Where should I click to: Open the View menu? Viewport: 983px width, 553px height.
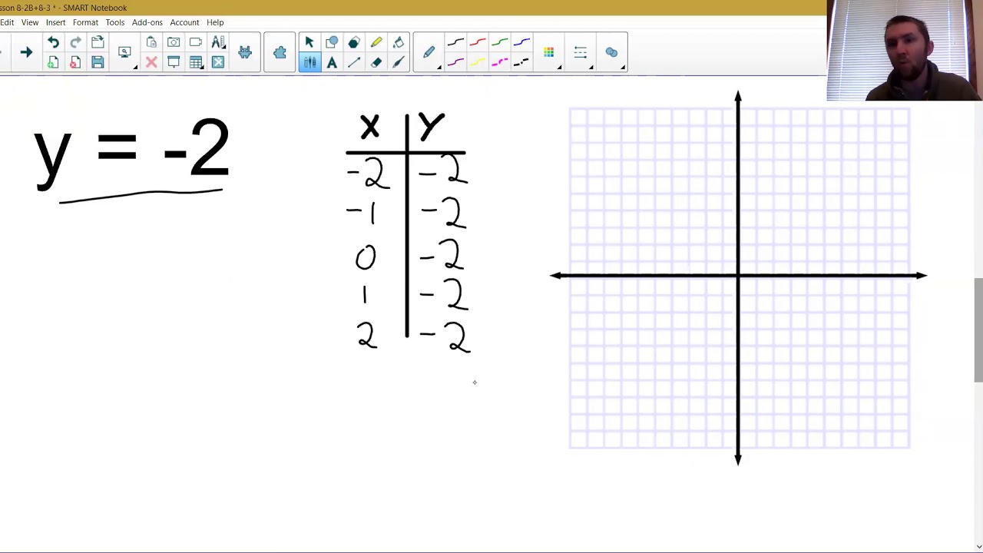coord(30,22)
